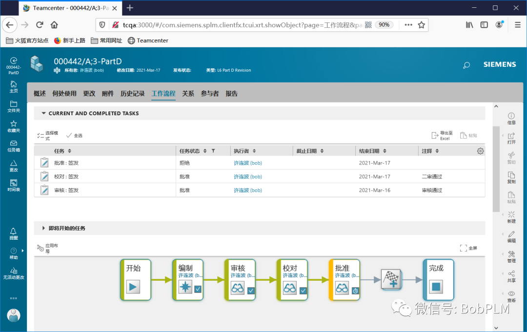Screen dimensions: 527x332
Task: Open the sidebar more options ellipsis
Action: 14,298
